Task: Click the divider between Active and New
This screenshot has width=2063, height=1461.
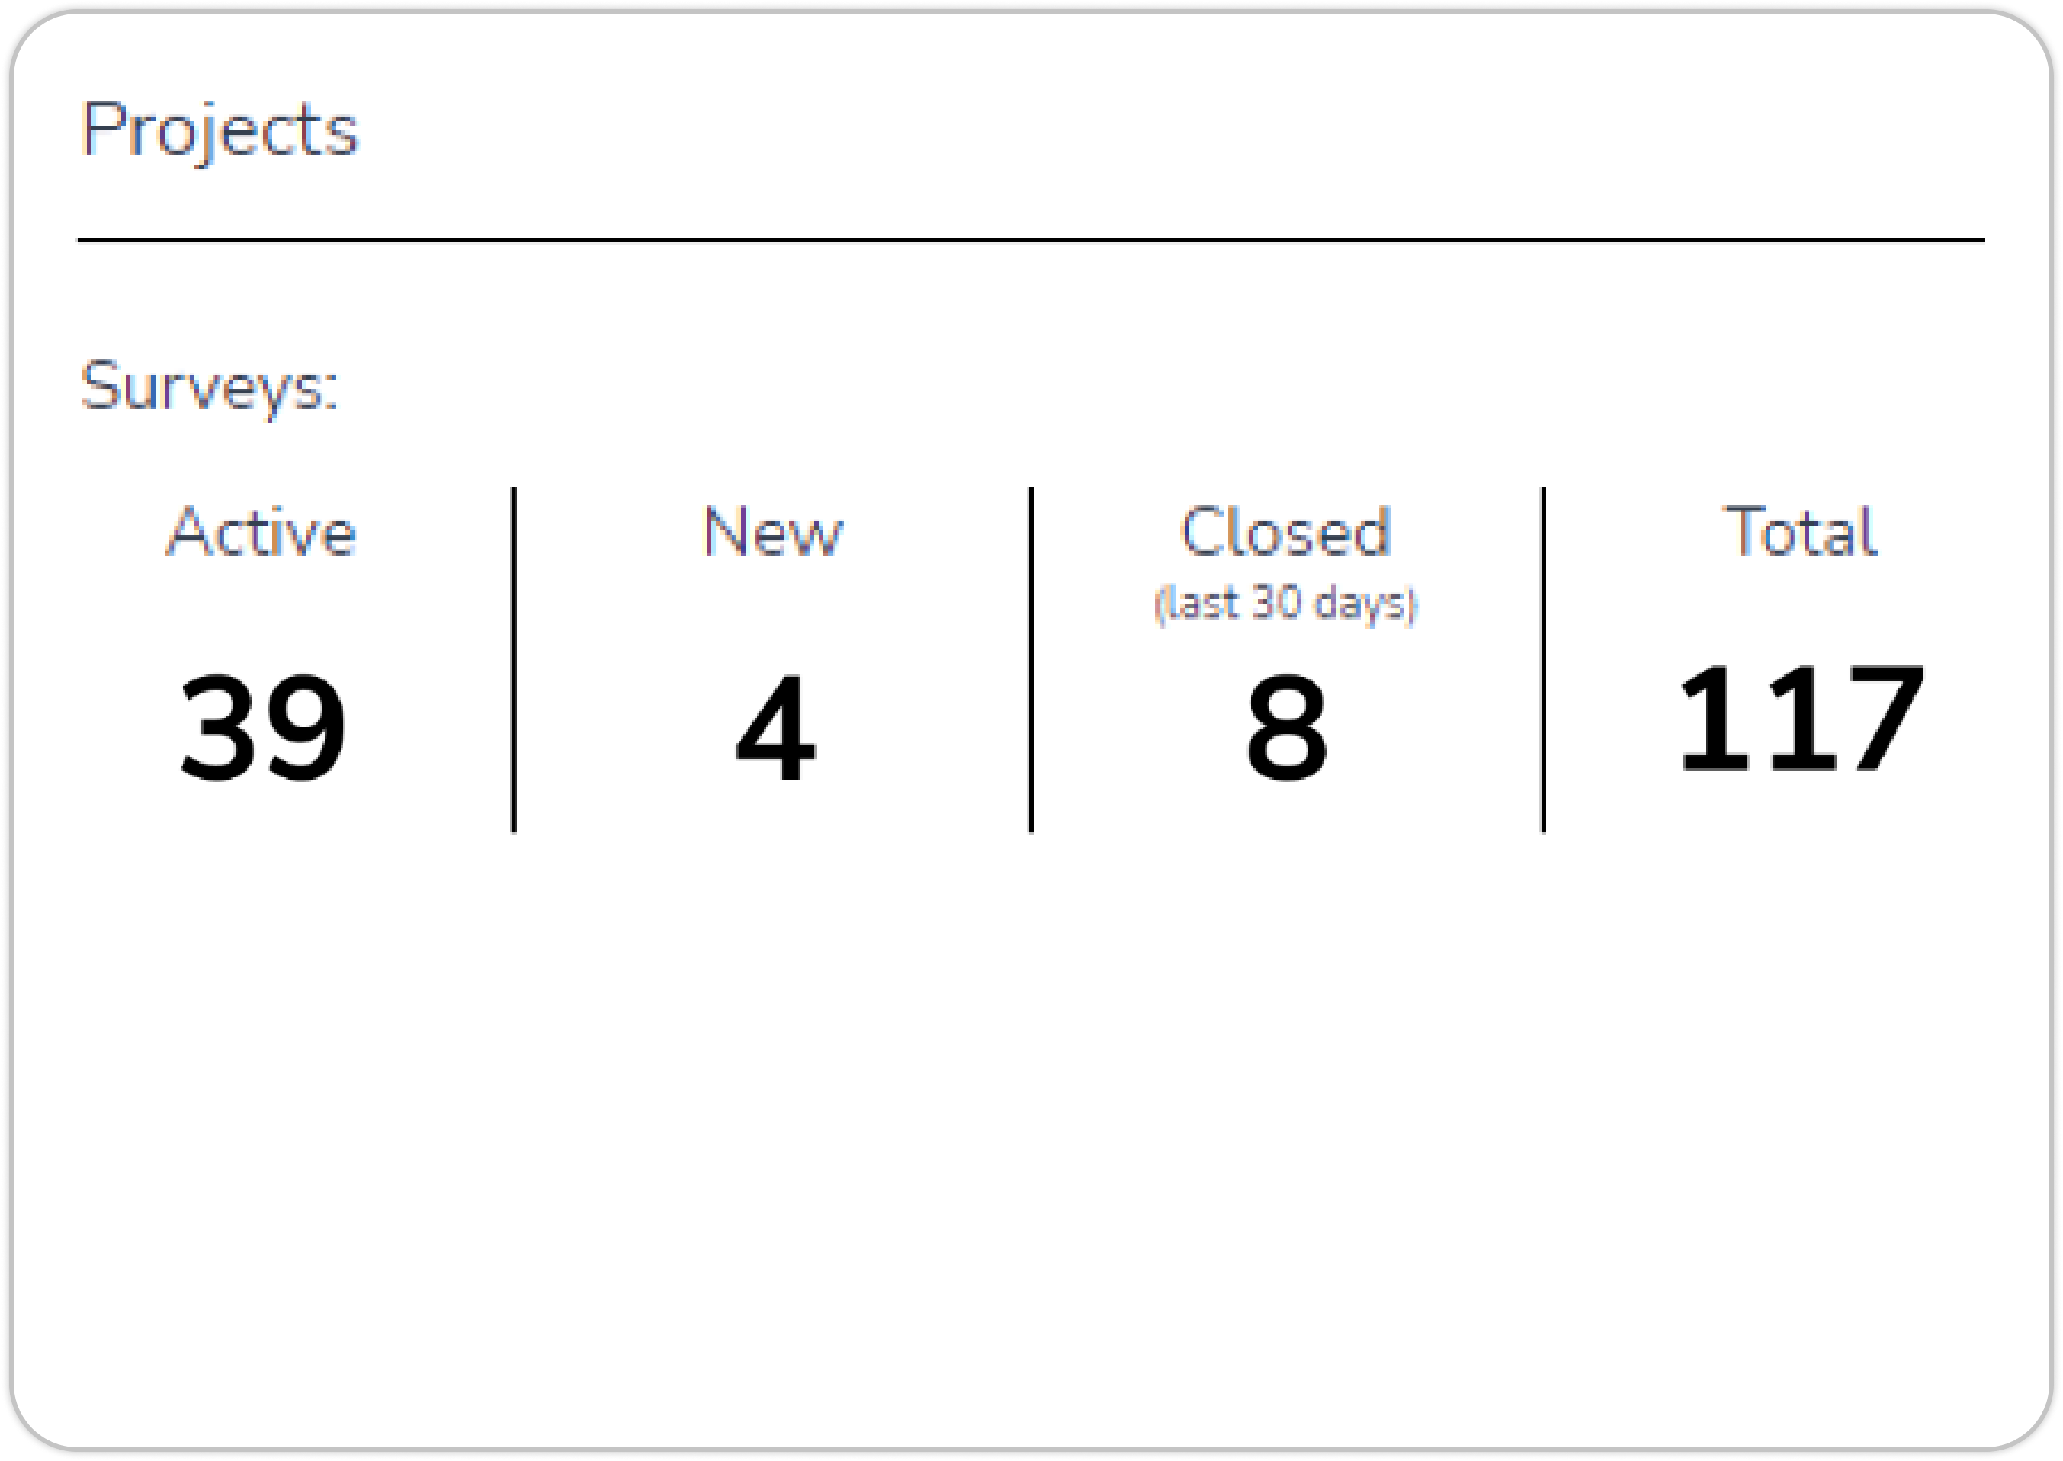Action: [x=514, y=659]
